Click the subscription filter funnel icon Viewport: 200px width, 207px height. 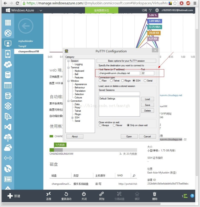click(x=150, y=10)
